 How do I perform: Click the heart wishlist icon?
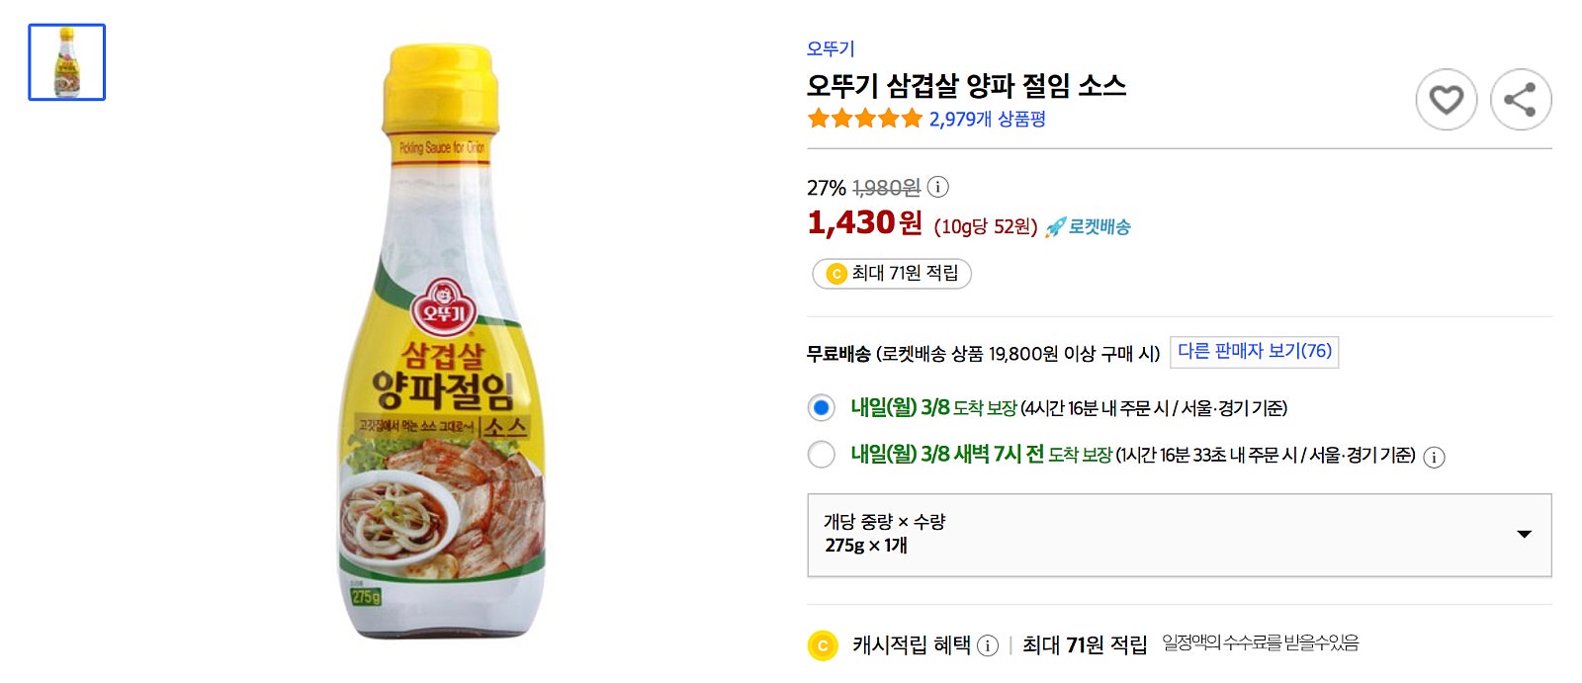[1446, 100]
